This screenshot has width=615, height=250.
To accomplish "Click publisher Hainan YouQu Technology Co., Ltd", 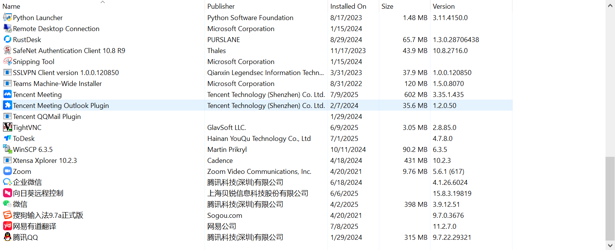I will (259, 139).
